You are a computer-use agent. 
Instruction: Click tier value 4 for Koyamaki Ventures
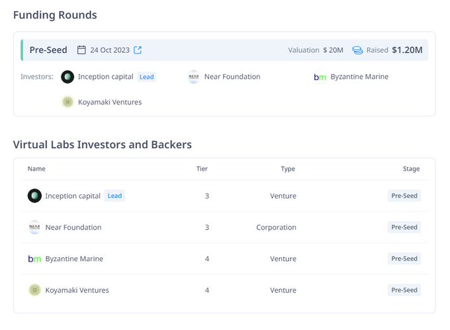point(207,290)
